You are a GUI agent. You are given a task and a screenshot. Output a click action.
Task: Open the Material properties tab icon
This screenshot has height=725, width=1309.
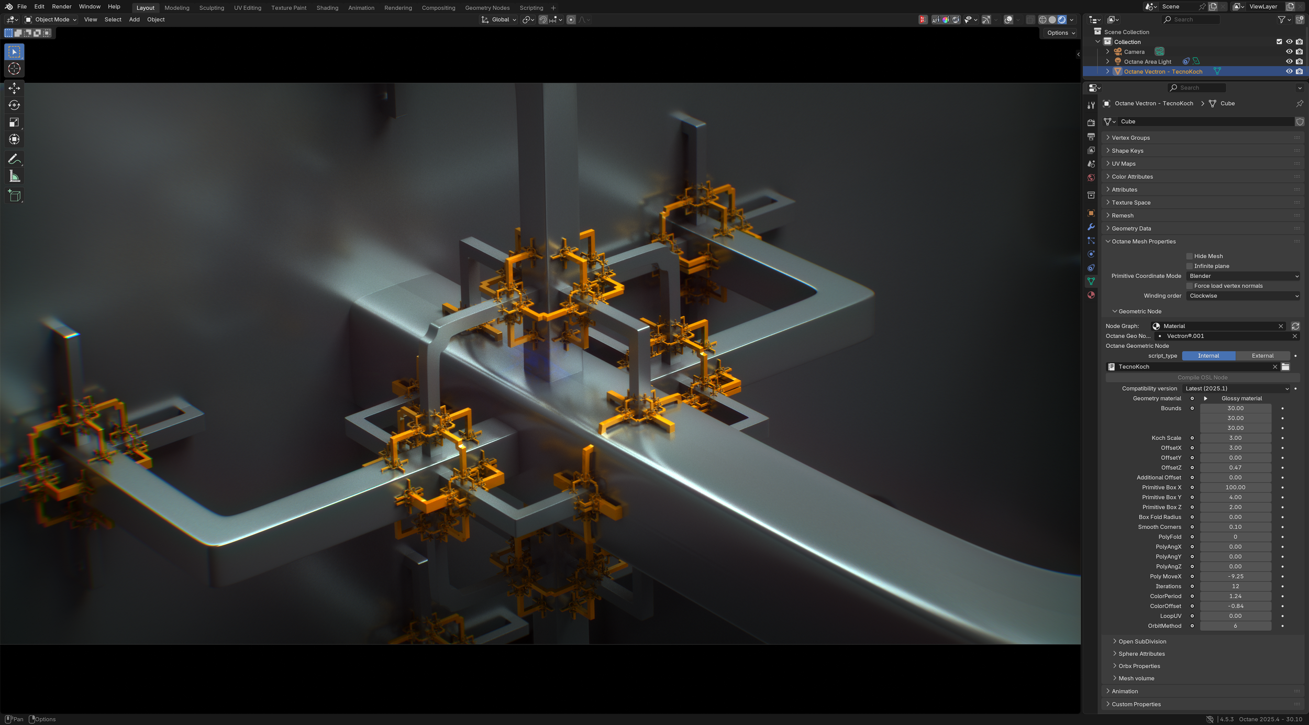[x=1091, y=295]
